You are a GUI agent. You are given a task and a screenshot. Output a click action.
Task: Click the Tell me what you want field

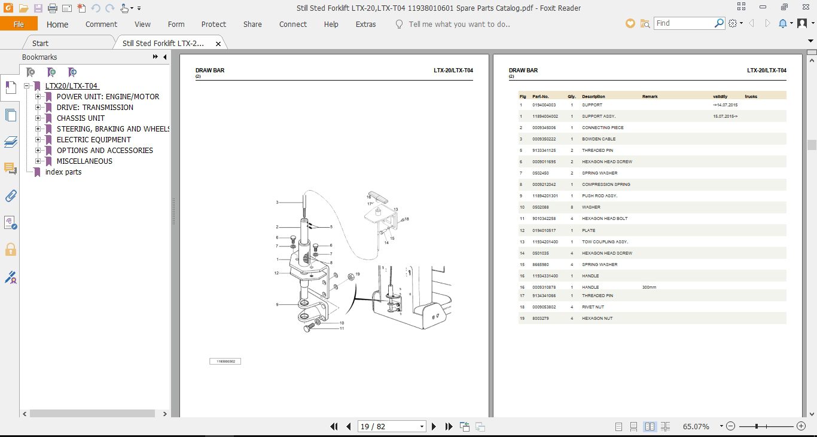[x=459, y=25]
